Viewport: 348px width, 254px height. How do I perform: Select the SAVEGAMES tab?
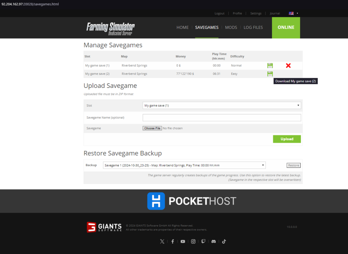point(207,27)
